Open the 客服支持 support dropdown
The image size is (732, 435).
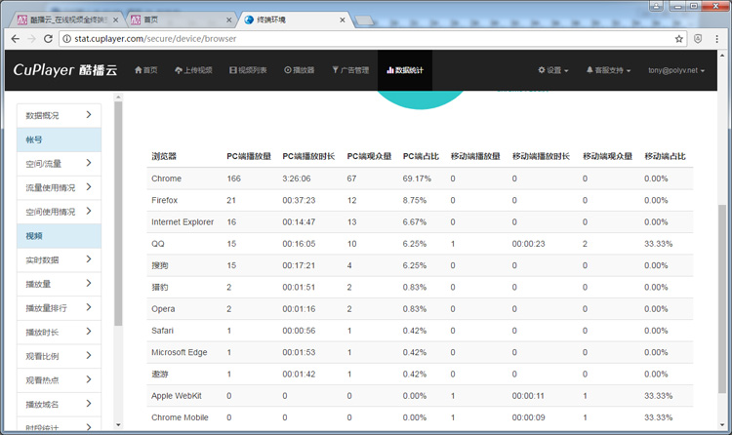click(610, 70)
